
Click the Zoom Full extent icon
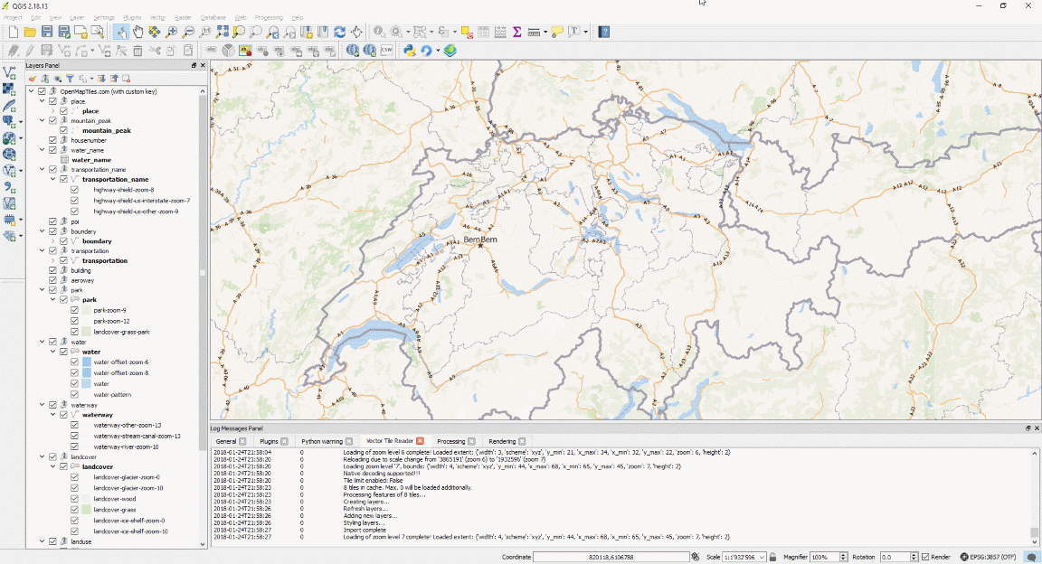222,32
